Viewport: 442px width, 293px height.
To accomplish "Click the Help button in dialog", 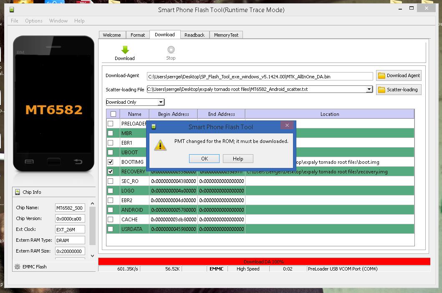I will coord(237,159).
